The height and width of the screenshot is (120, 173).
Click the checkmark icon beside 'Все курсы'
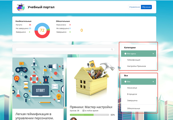pos(125,54)
